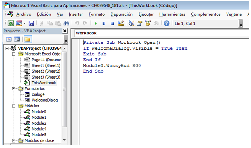Toggle Design Mode icon

(121, 23)
